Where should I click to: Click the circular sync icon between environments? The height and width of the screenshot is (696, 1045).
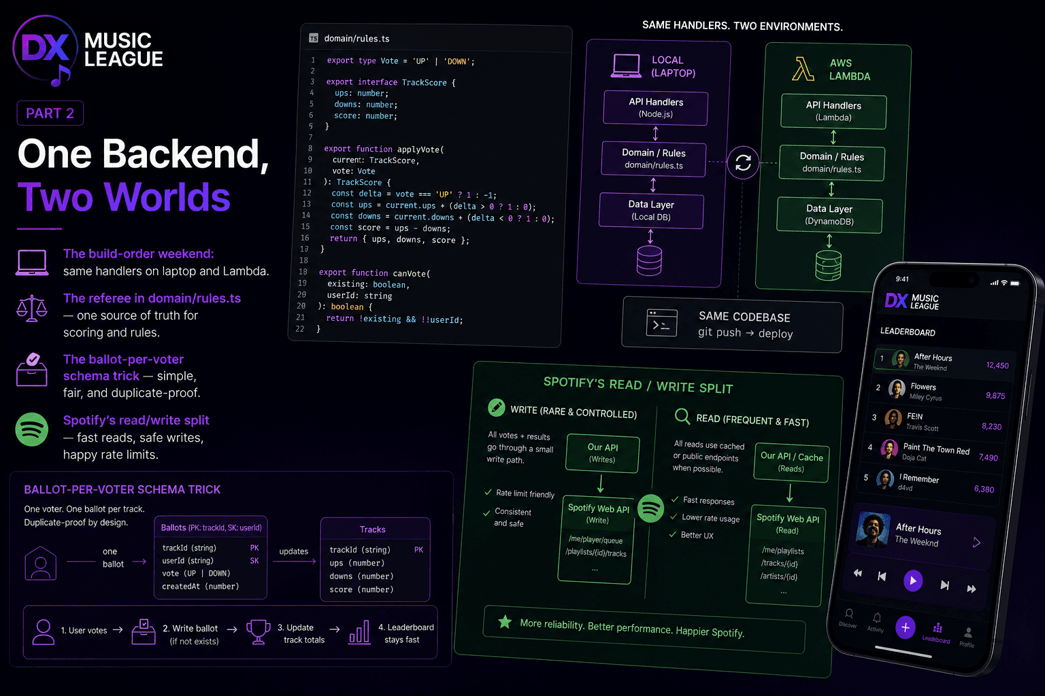click(x=743, y=163)
